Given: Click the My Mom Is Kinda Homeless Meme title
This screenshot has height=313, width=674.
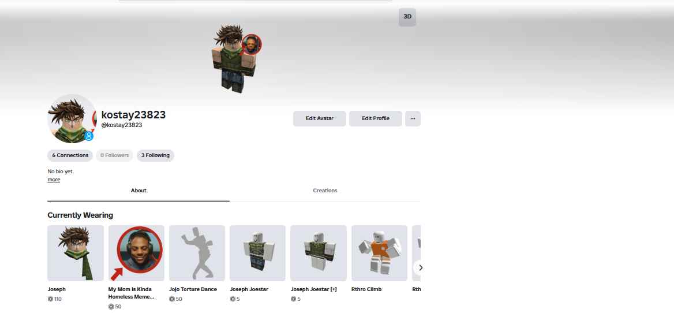Looking at the screenshot, I should [x=131, y=293].
